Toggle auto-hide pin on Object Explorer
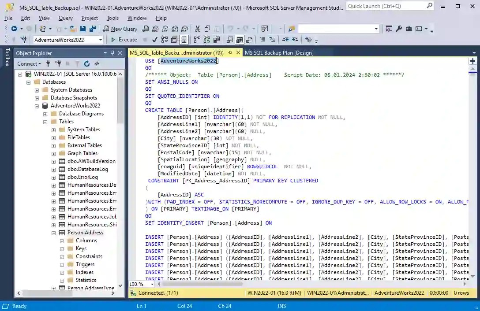The image size is (480, 311). [x=112, y=53]
